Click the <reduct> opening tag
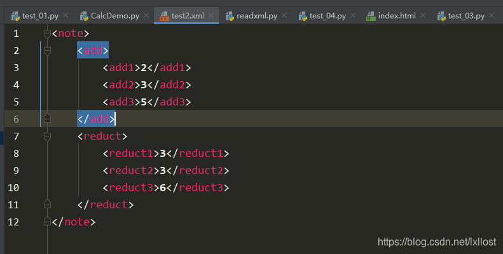Screen dimensions: 503x254 click(102, 136)
